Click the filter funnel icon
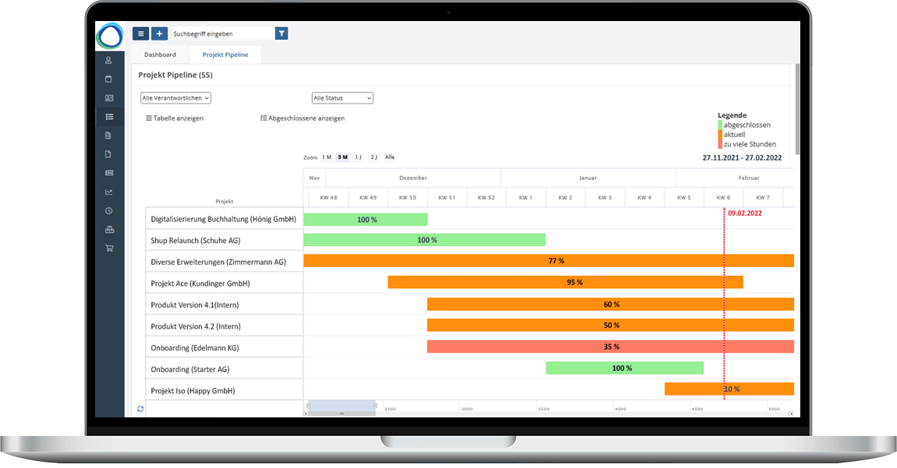Viewport: 897px width, 468px height. tap(282, 33)
